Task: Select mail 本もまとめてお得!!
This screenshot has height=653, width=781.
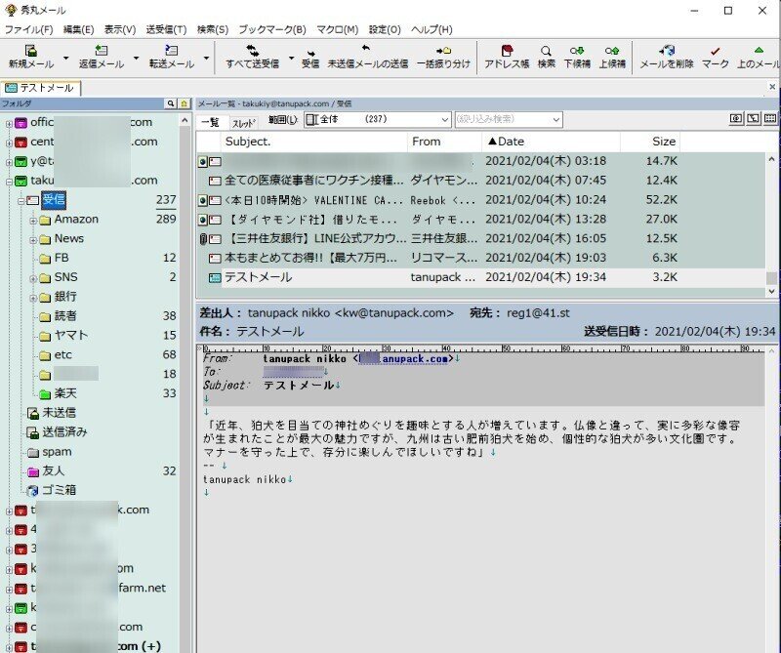Action: [480, 258]
